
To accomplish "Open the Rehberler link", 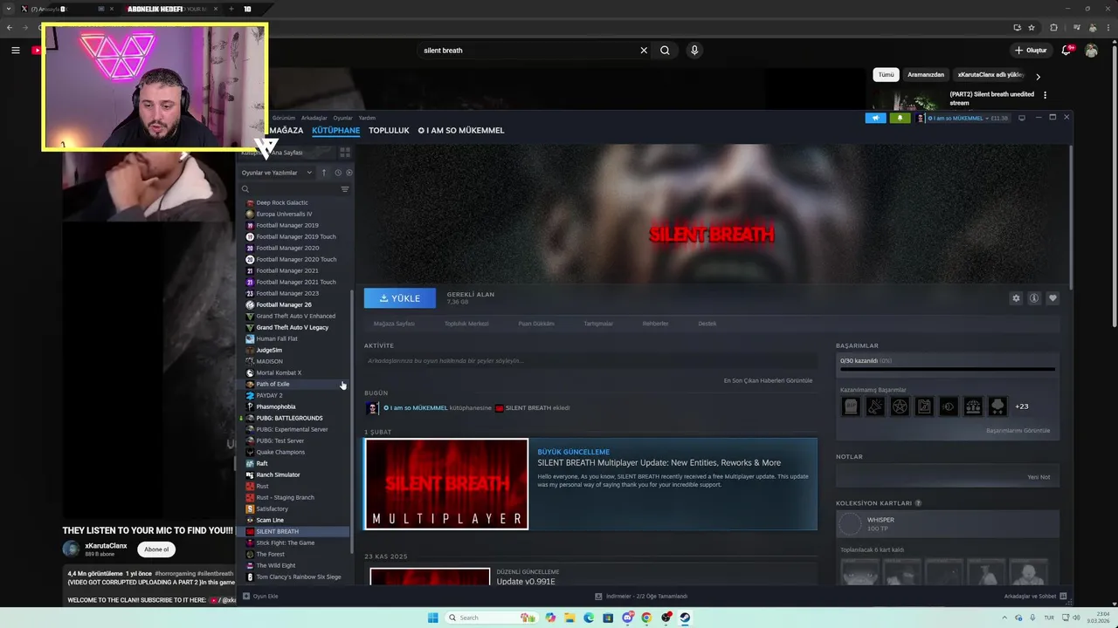I will [x=656, y=324].
